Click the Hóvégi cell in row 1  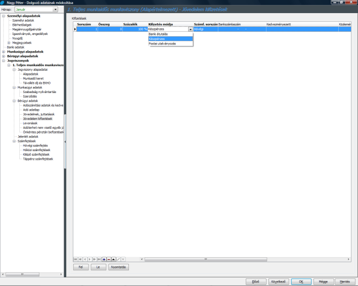point(206,29)
